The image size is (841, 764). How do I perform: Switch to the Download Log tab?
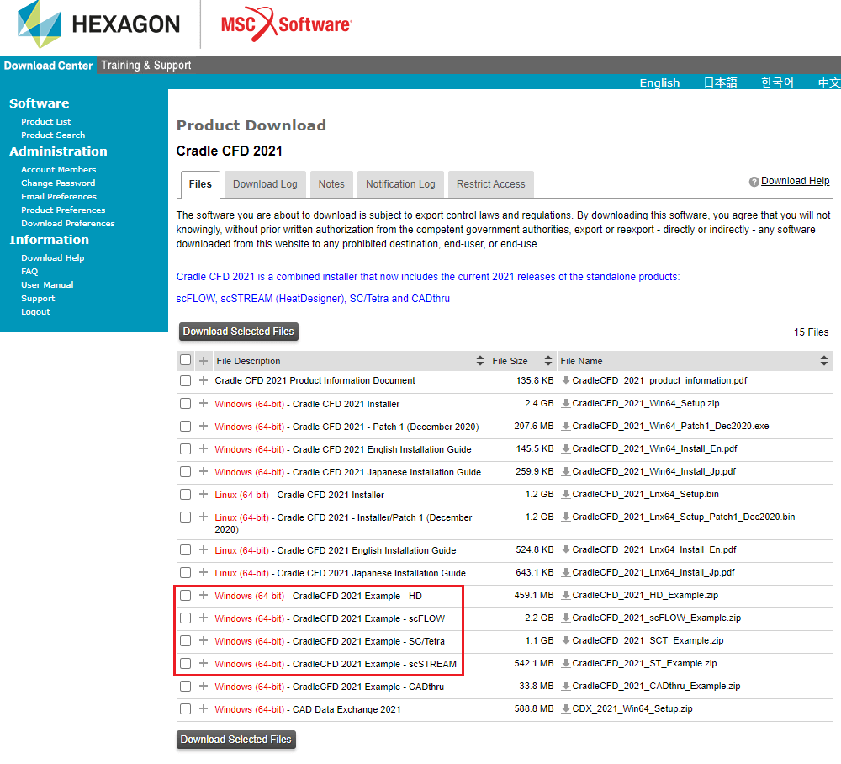coord(265,184)
